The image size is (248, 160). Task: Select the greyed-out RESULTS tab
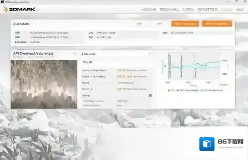tap(227, 10)
